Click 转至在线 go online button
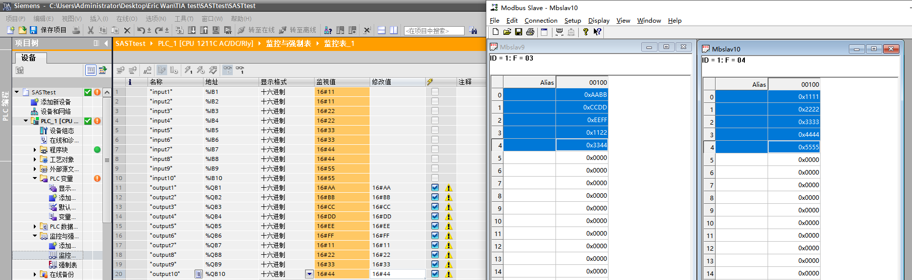Image resolution: width=912 pixels, height=280 pixels. [256, 30]
